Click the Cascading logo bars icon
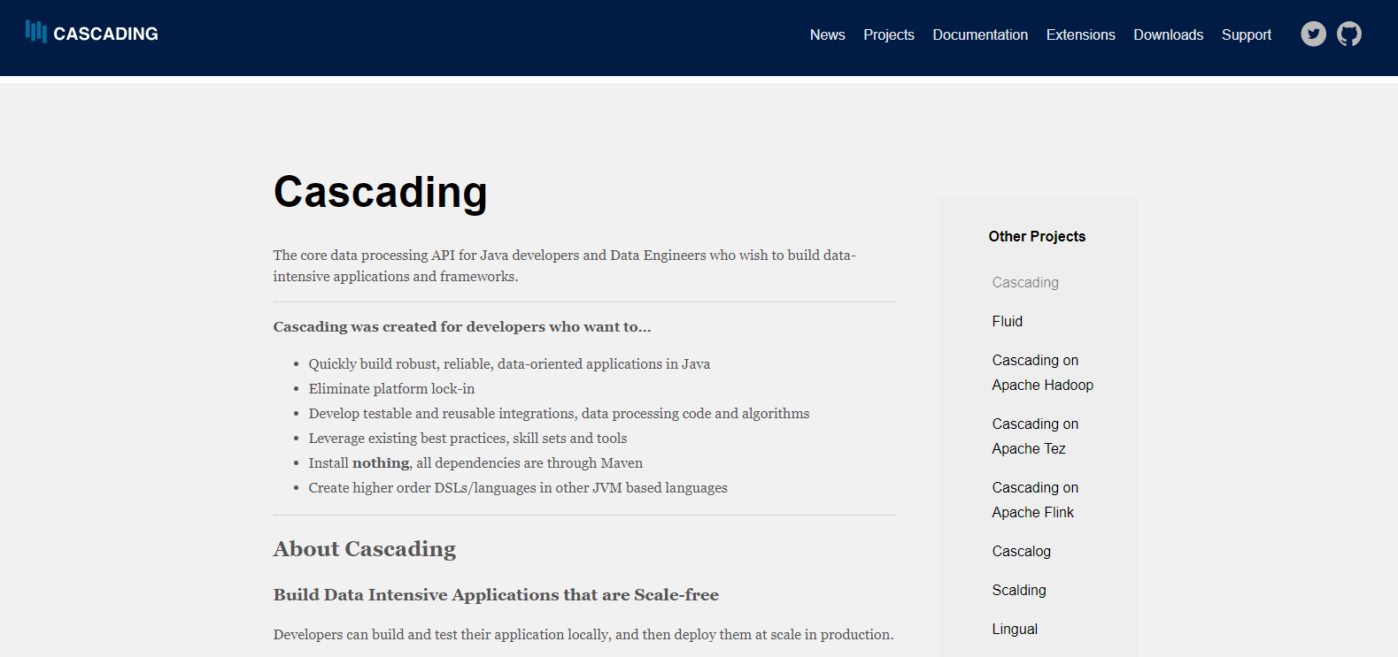Viewport: 1398px width, 657px height. pyautogui.click(x=36, y=32)
